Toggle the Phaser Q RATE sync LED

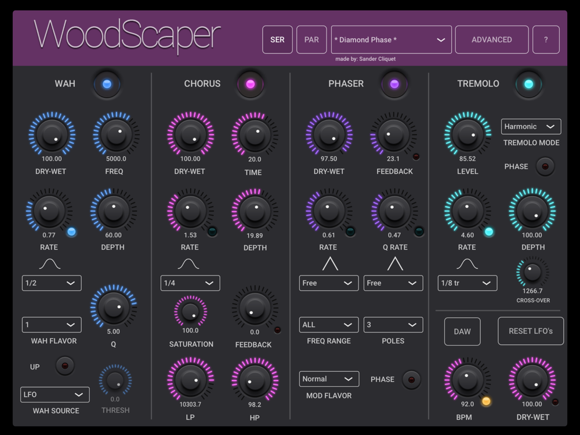click(419, 232)
